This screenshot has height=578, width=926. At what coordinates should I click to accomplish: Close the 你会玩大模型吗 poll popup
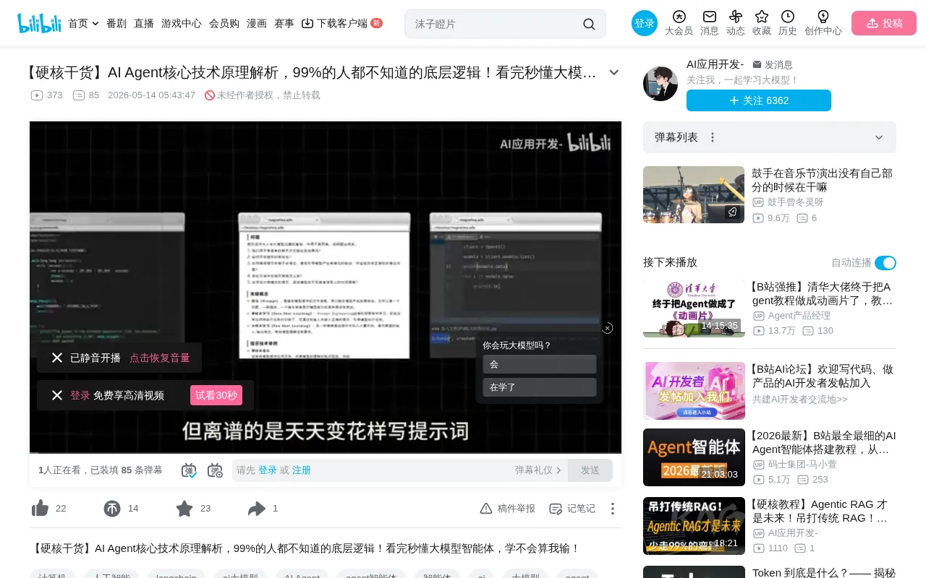click(x=608, y=328)
